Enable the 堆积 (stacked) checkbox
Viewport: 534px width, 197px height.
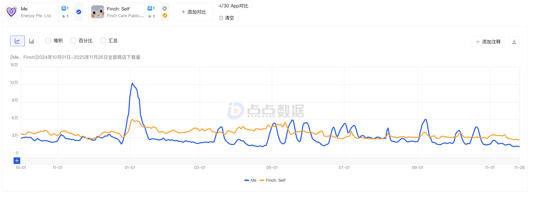(x=48, y=40)
